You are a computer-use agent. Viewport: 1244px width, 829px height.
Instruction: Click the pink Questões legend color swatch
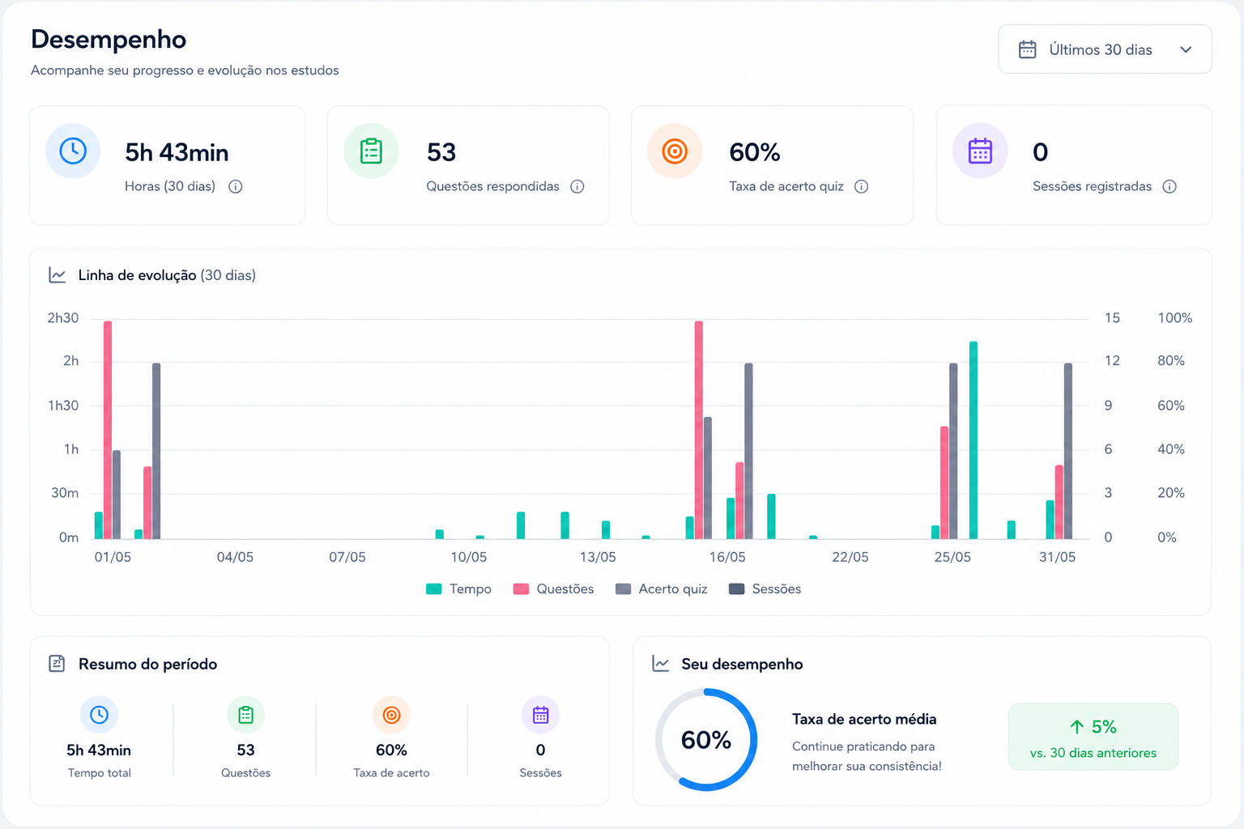(x=522, y=589)
